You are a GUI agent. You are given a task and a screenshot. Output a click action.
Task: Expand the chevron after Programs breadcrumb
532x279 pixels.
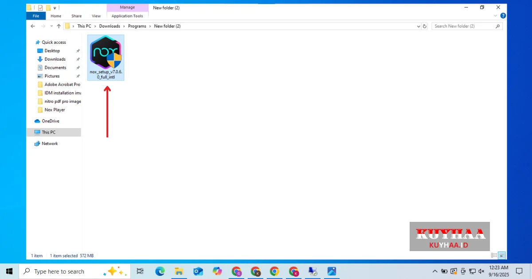(150, 26)
